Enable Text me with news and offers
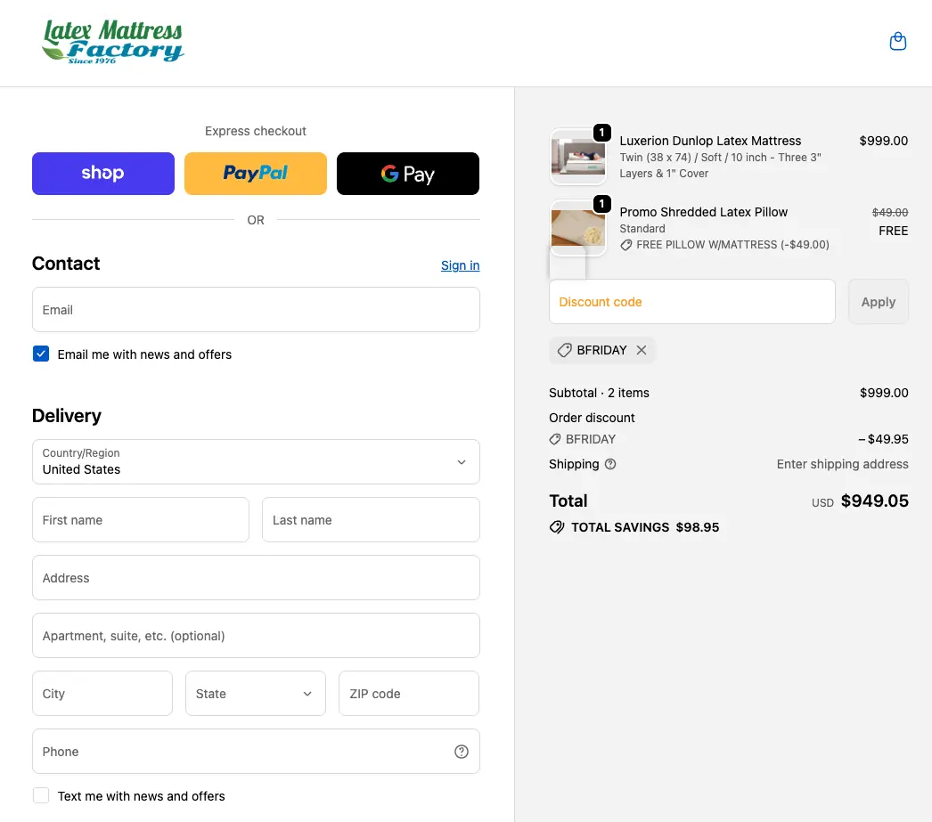 pos(41,795)
